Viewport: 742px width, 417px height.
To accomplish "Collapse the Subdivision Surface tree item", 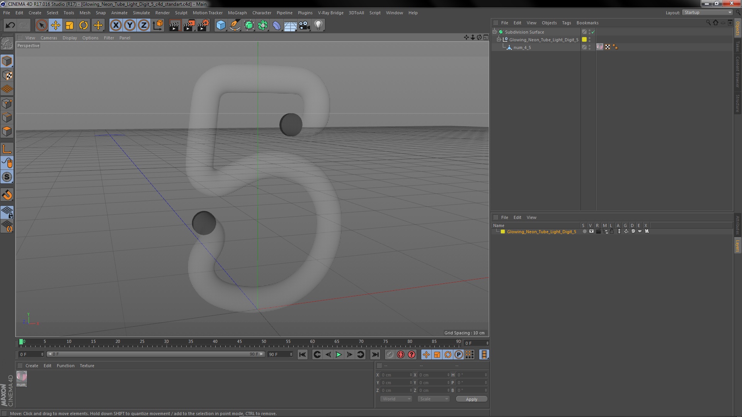I will (494, 32).
